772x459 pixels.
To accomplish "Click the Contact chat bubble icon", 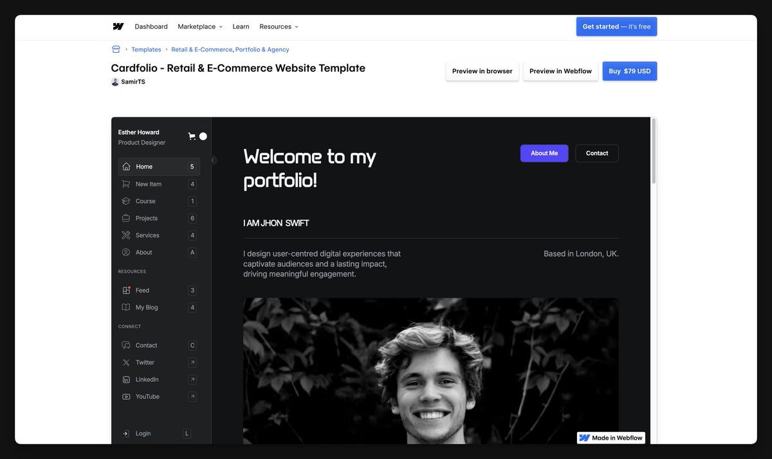I will [x=126, y=345].
